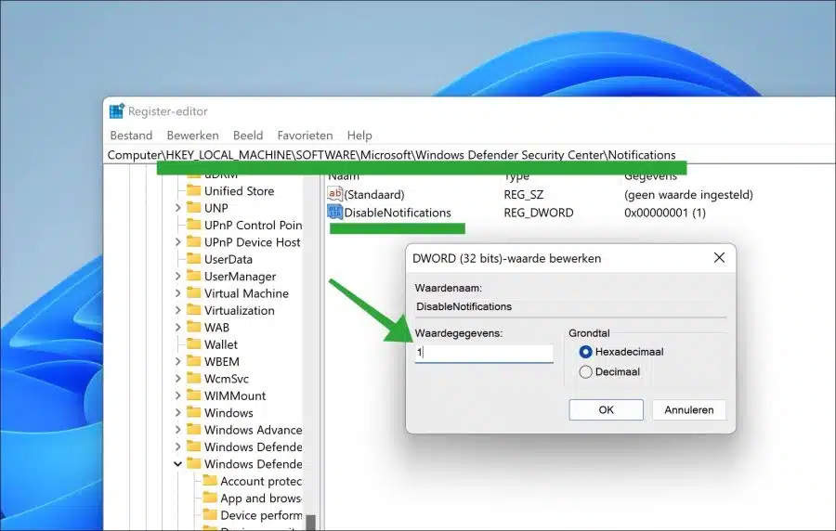Select the DisableNotifications DWORD icon

334,212
